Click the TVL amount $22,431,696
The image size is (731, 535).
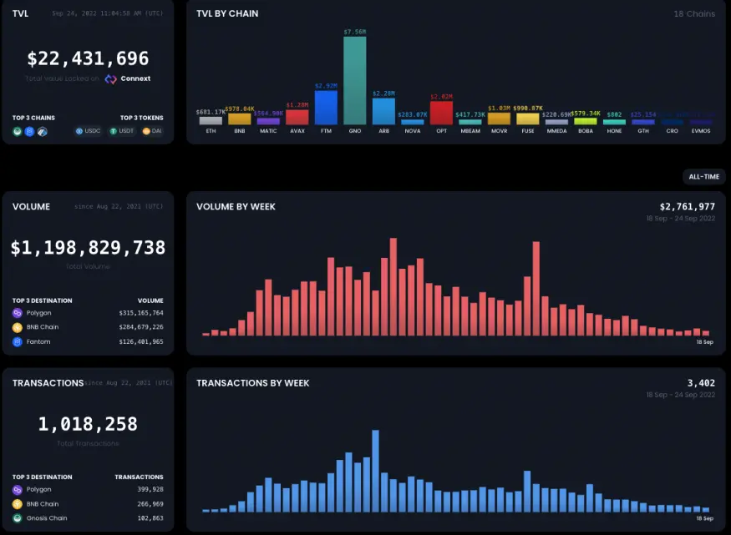88,58
